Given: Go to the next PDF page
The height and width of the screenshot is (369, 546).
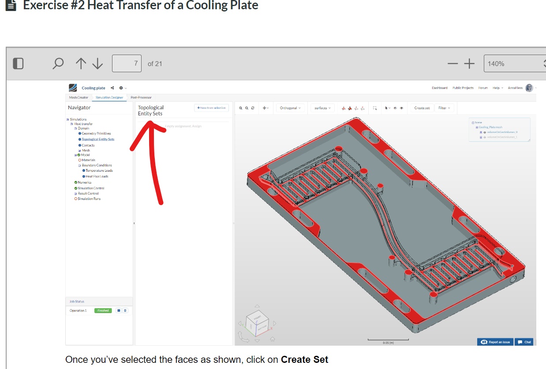Looking at the screenshot, I should tap(97, 64).
